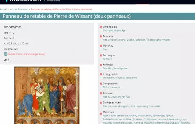Click the red arrow icon next to Technique
Image resolution: width=195 pixels, height=124 pixels.
[x=101, y=55]
